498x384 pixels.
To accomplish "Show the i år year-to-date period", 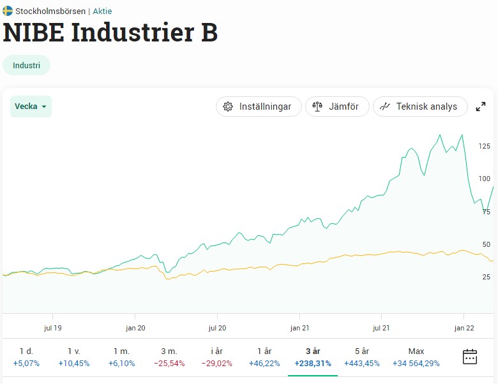I will 218,357.
